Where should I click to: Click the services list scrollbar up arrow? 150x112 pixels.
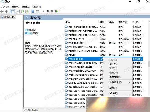point(149,22)
